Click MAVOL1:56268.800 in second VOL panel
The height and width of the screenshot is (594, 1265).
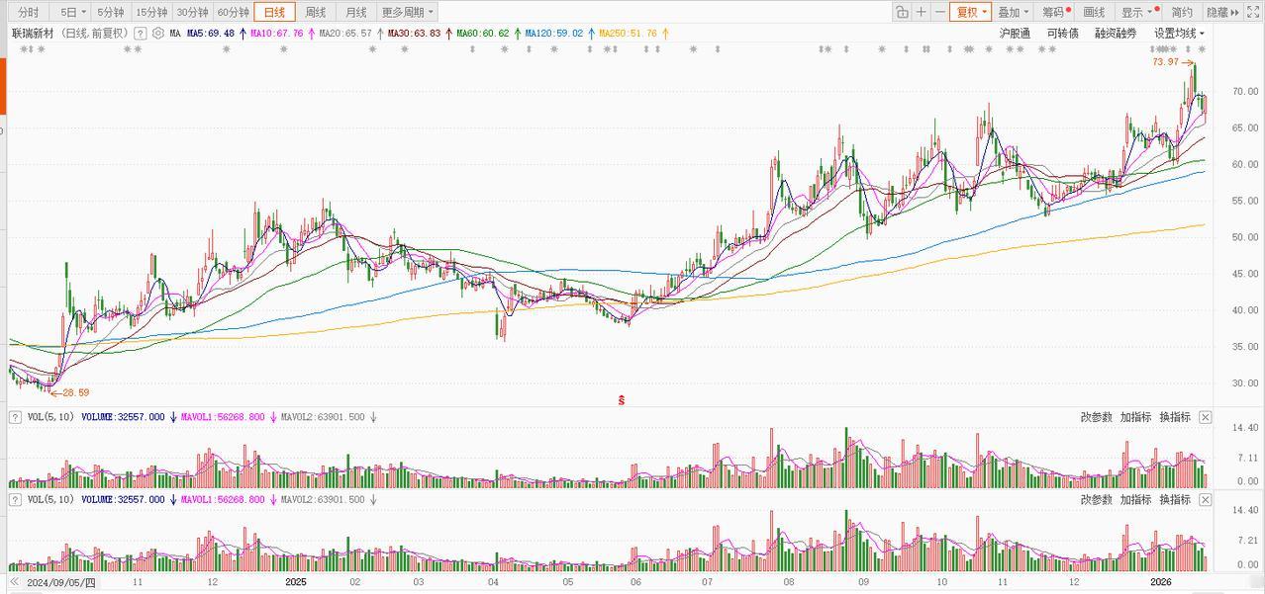click(223, 500)
